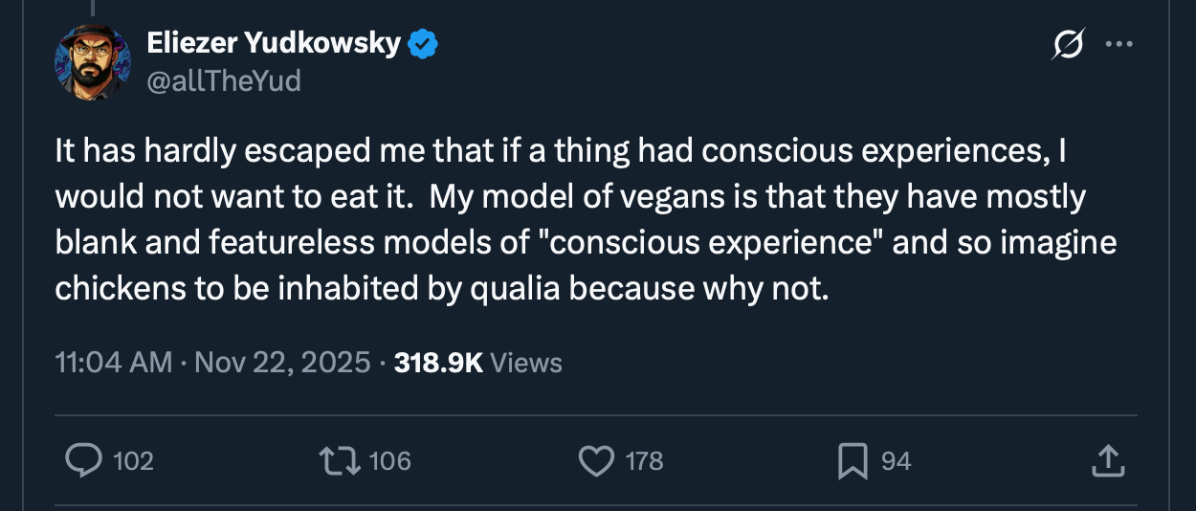Click the 178 likes count
This screenshot has height=511, width=1196.
click(x=644, y=461)
